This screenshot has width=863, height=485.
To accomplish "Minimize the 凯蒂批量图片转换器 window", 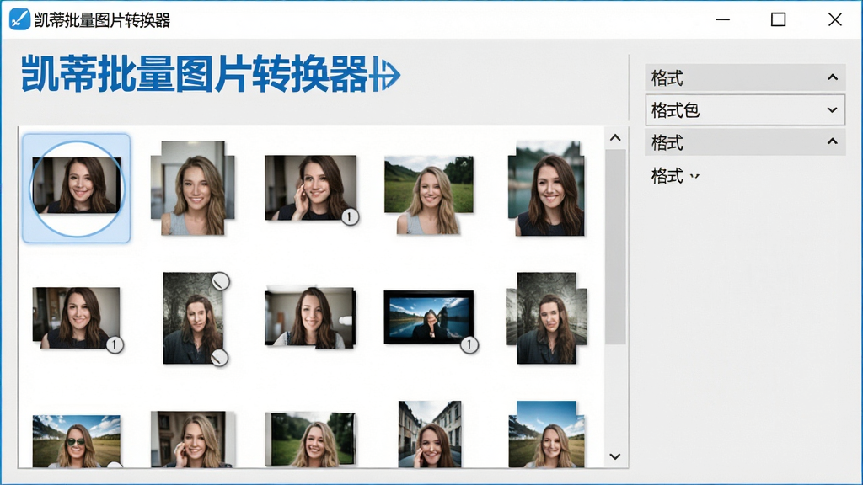I will coord(722,20).
